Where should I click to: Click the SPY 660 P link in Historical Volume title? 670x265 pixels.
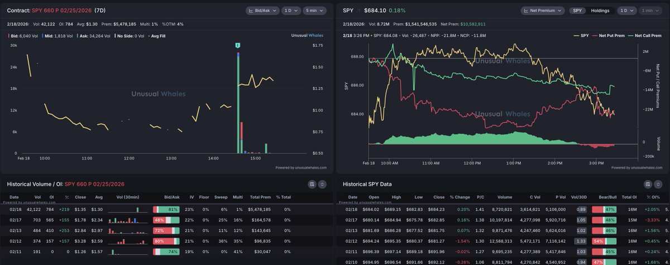tap(94, 184)
